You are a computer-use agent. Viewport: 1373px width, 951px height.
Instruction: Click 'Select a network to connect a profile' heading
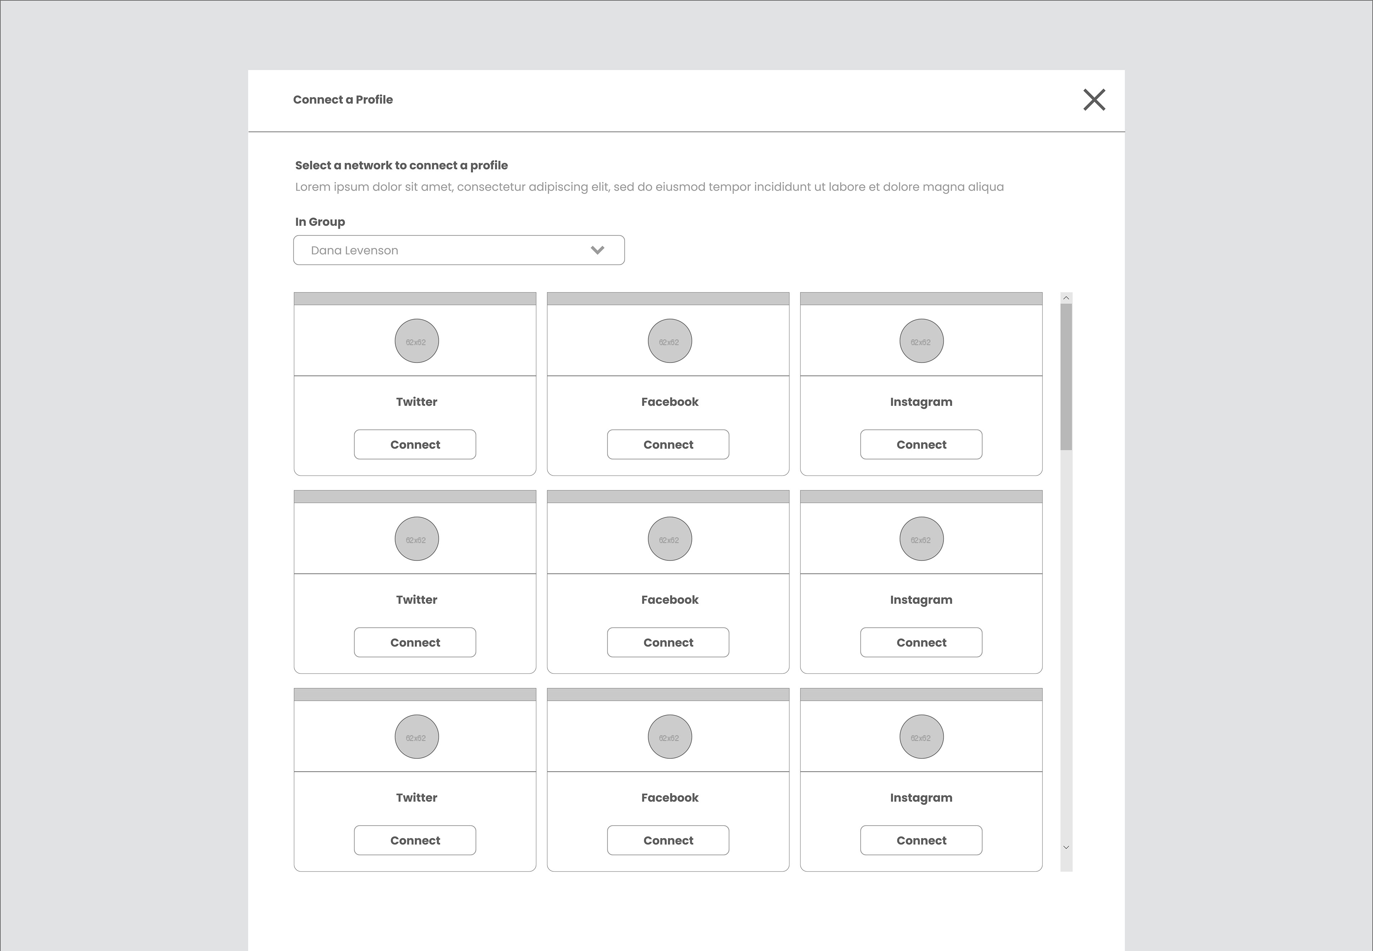pyautogui.click(x=402, y=166)
